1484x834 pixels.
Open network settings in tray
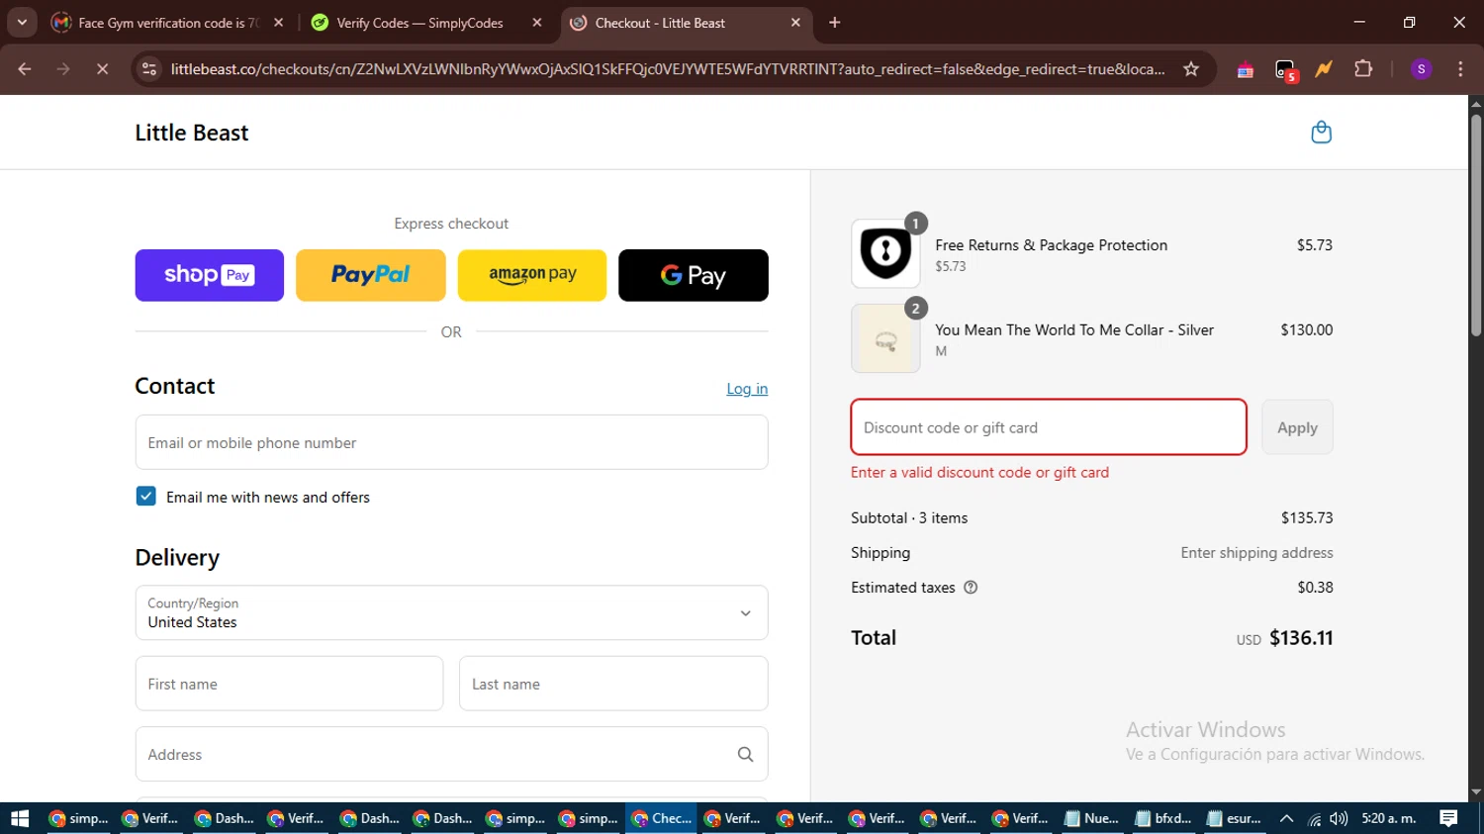[x=1314, y=818]
